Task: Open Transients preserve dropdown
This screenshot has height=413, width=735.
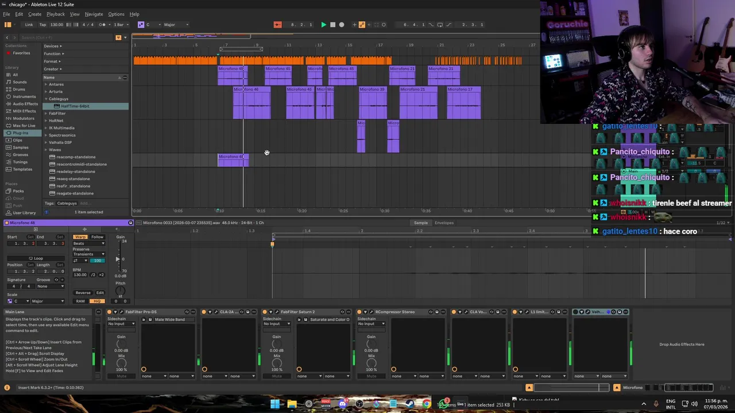Action: click(x=89, y=254)
